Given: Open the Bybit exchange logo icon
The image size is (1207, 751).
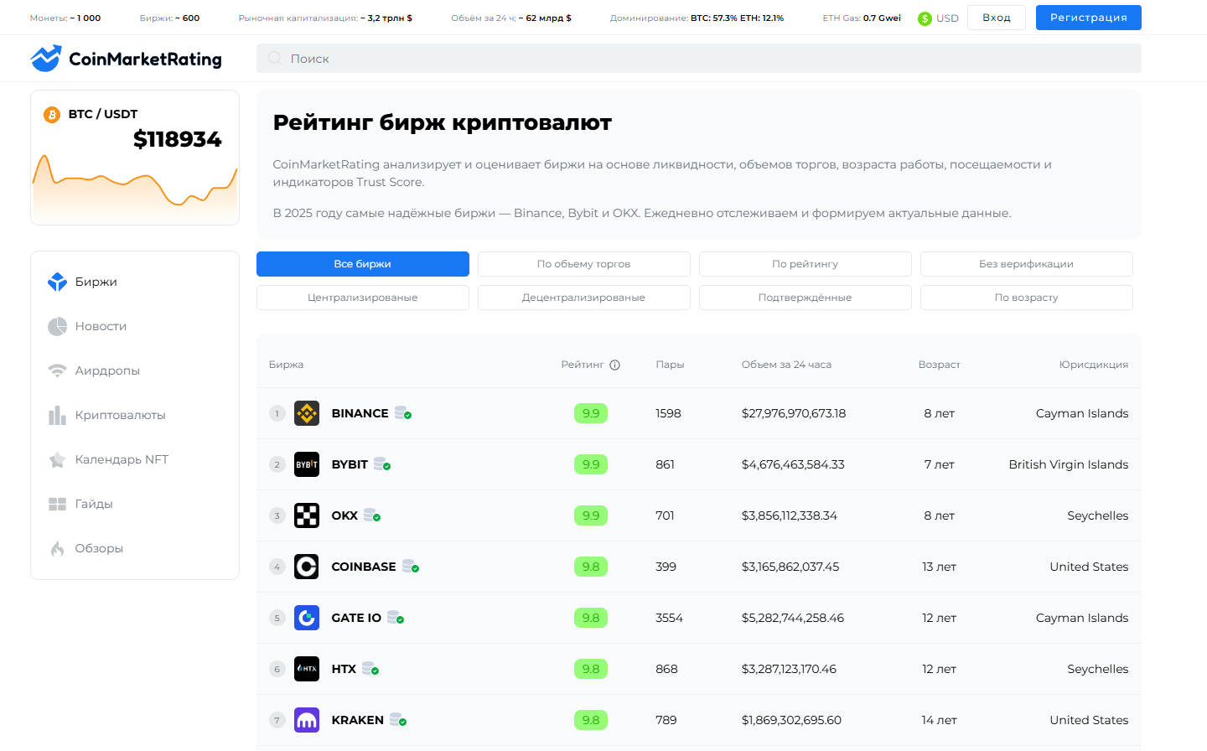Looking at the screenshot, I should 307,464.
